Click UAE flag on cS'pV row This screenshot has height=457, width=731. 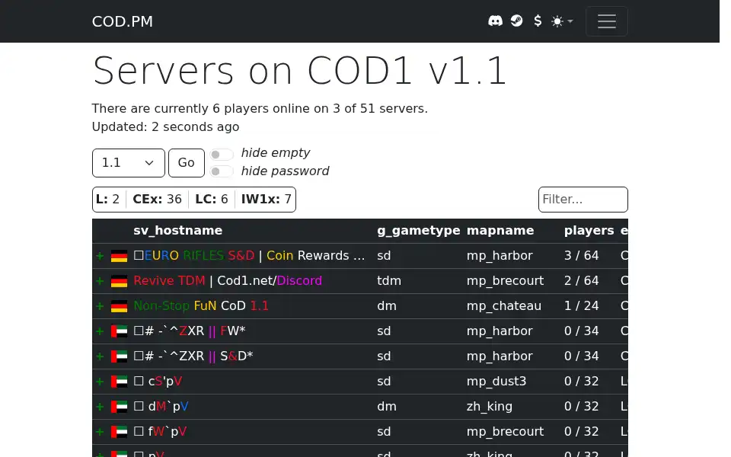[x=119, y=382]
